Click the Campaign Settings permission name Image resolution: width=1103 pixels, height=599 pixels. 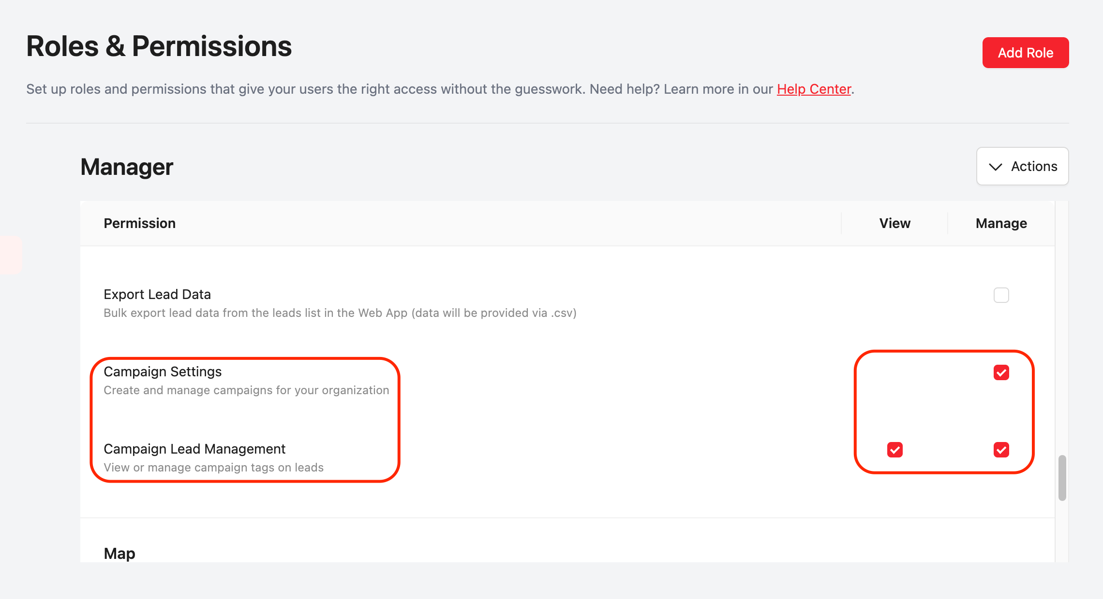click(163, 372)
